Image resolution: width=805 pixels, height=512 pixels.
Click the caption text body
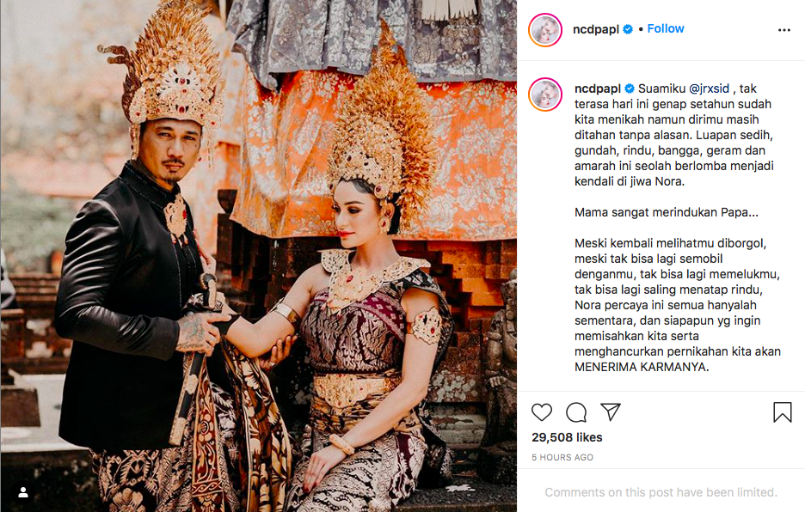click(677, 228)
